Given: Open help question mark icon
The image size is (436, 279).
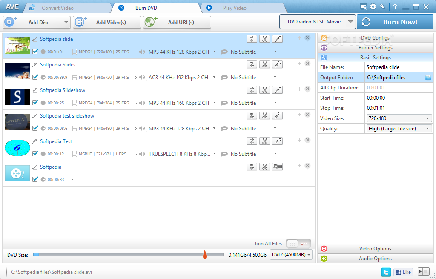Looking at the screenshot, I should [x=395, y=7].
